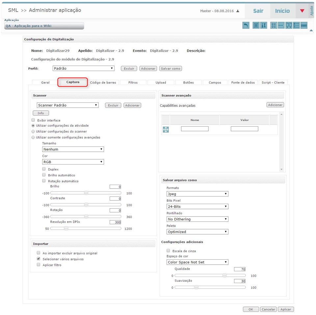Click the checklist toolbar icon
This screenshot has width=316, height=315.
coord(296,25)
